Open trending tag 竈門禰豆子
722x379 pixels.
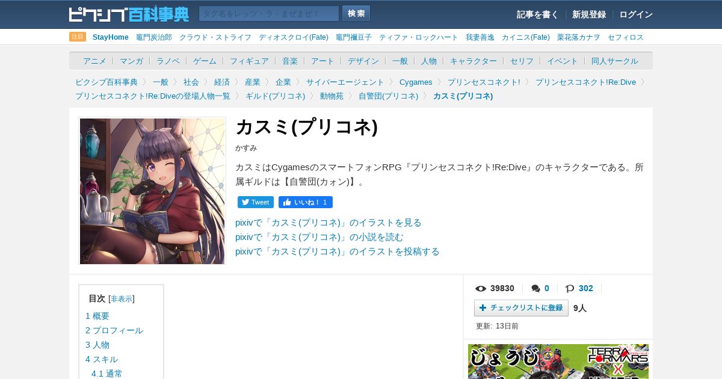[354, 37]
